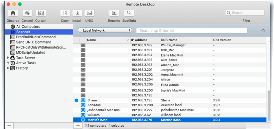Open the Local Network dropdown
Viewport: 274px width, 129px height.
click(105, 30)
